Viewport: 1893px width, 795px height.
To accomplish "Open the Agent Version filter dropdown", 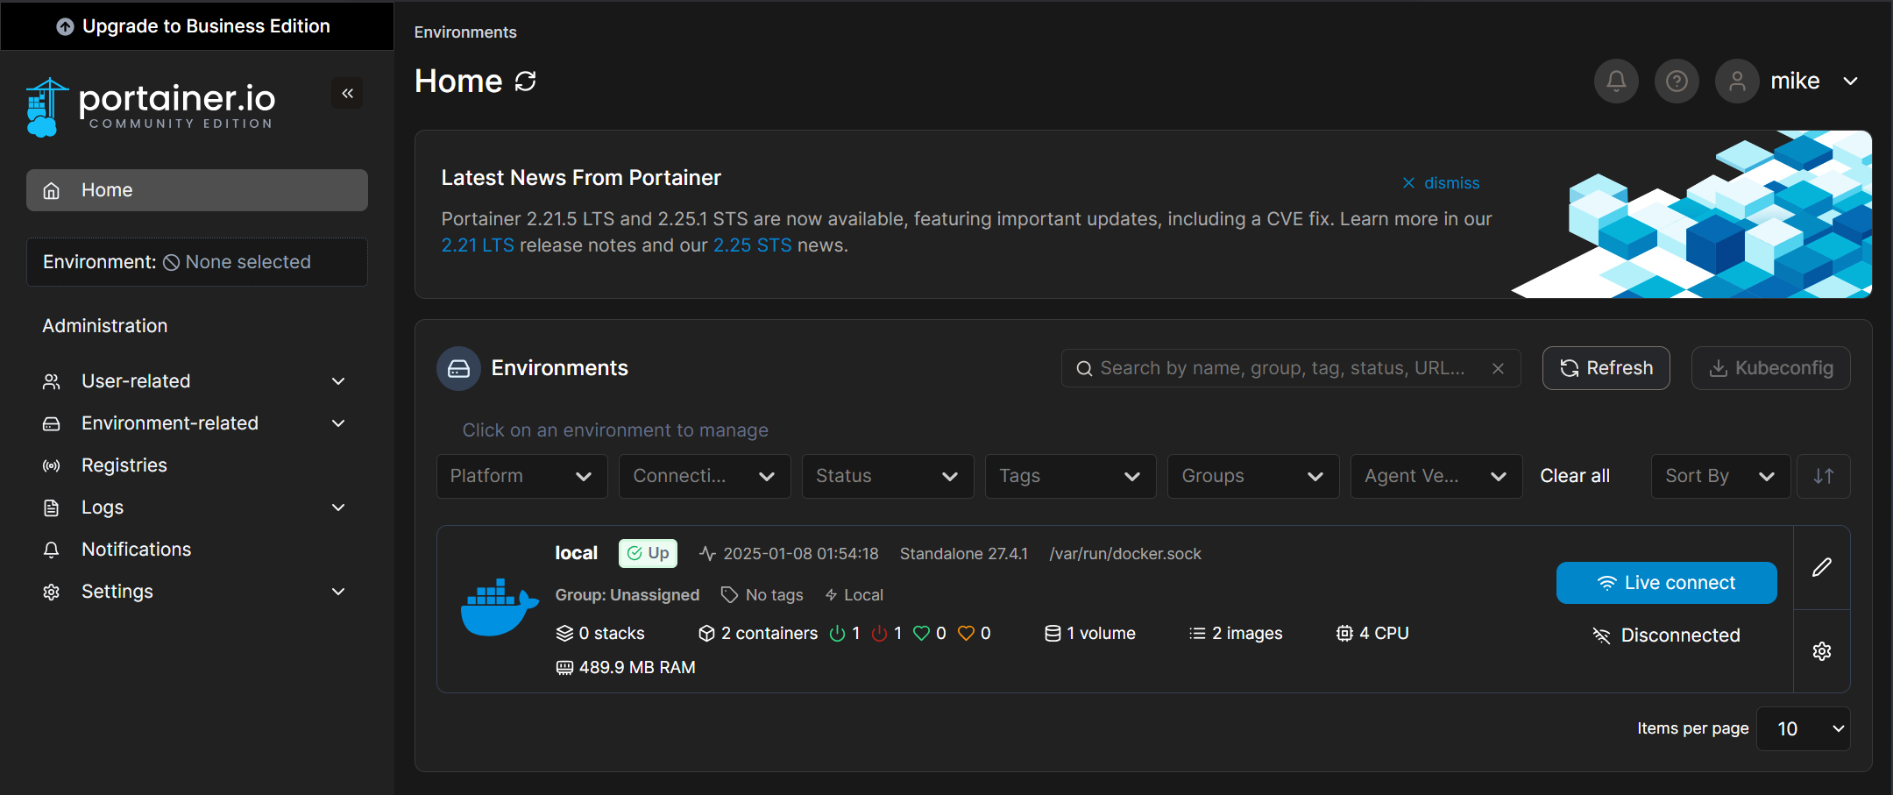I will point(1436,476).
